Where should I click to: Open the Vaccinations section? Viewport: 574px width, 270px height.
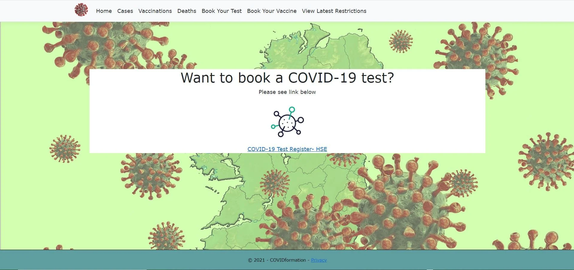point(155,11)
